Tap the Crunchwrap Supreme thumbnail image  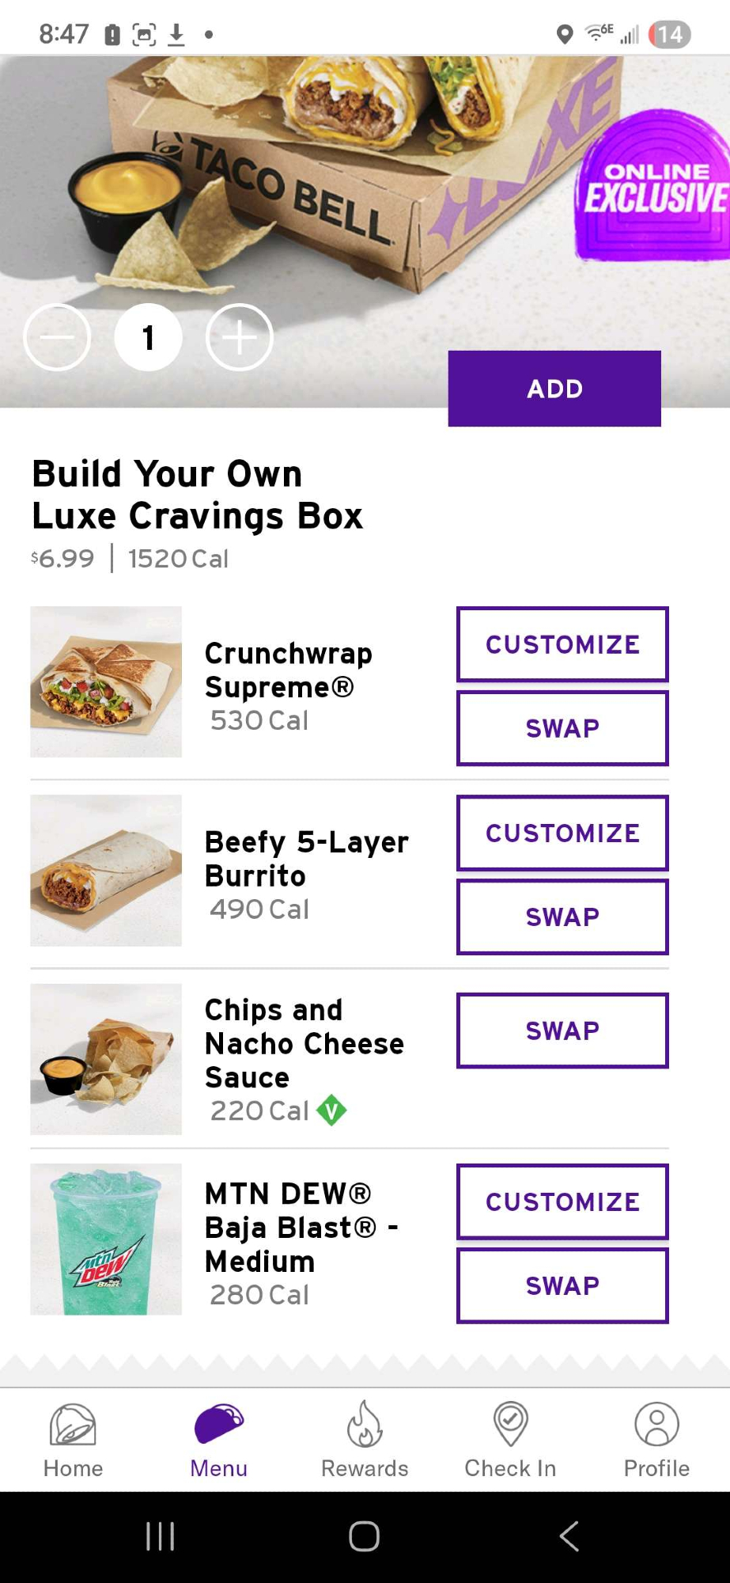click(106, 681)
